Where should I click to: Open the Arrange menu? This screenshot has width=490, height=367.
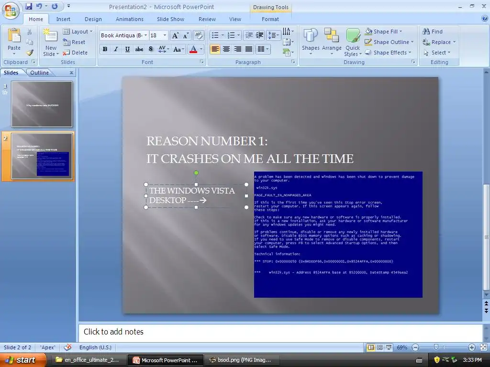click(x=332, y=43)
